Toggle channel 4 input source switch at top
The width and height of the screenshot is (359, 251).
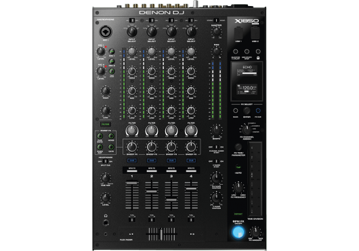(191, 20)
